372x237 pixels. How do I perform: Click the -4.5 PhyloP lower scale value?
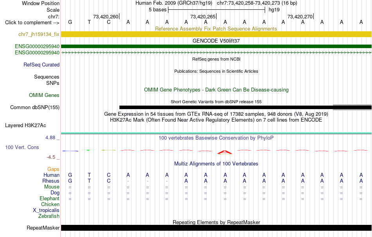[51, 157]
